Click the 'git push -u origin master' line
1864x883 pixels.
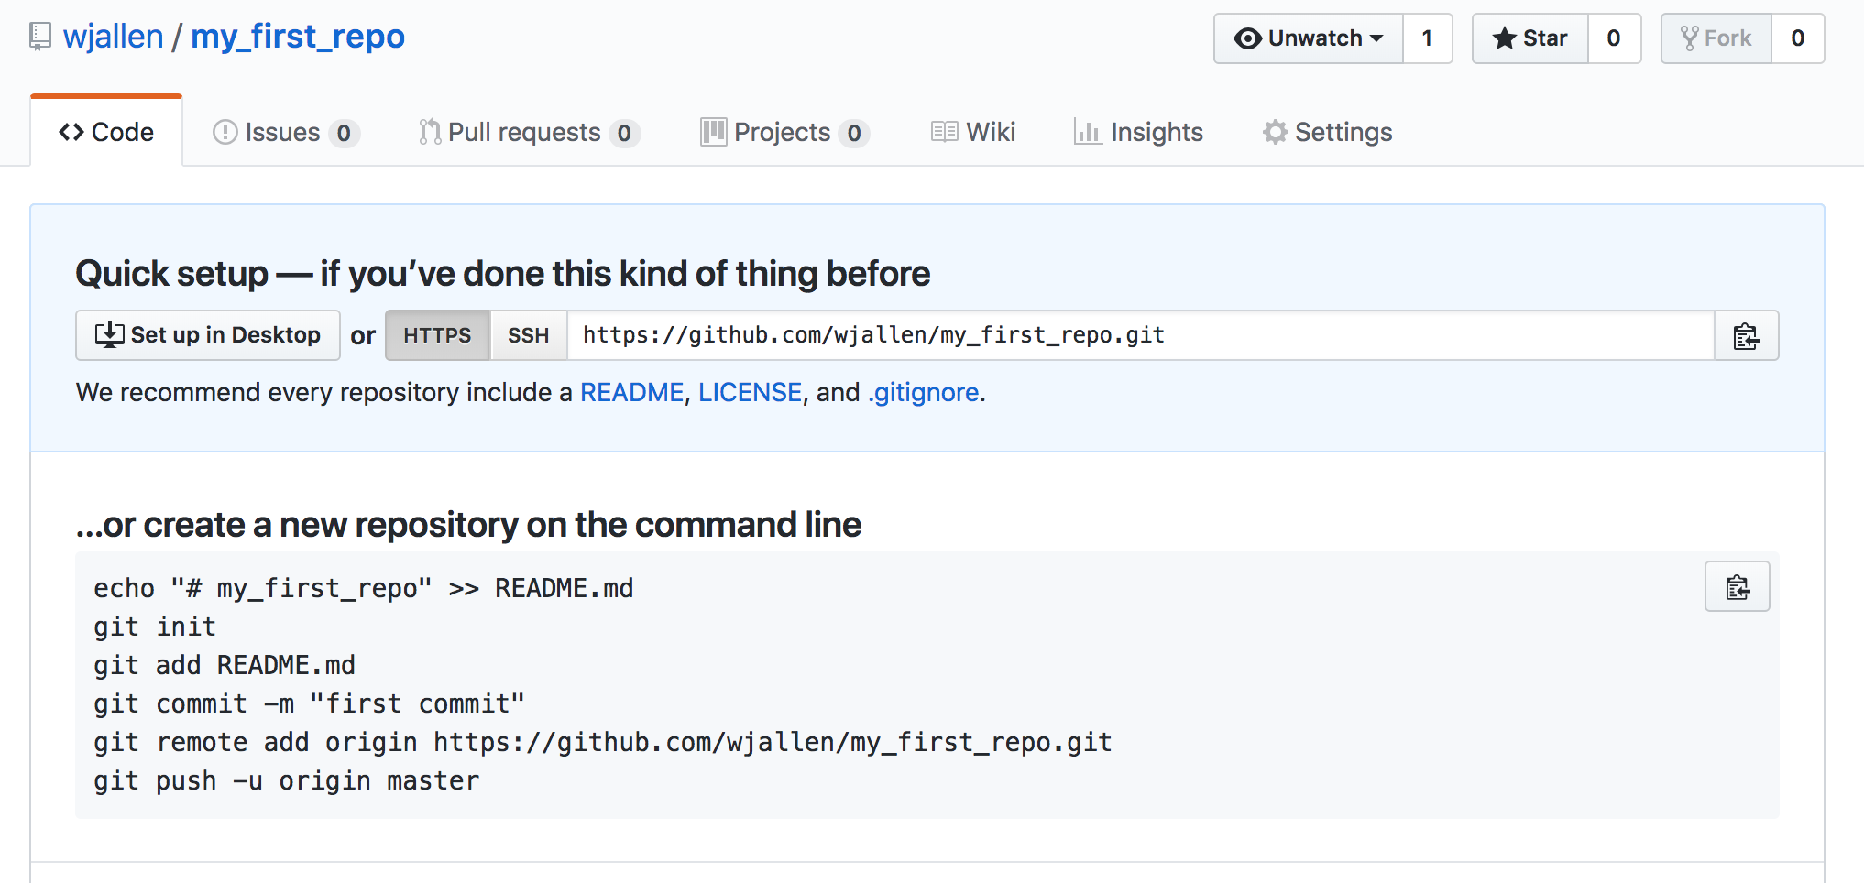[286, 780]
